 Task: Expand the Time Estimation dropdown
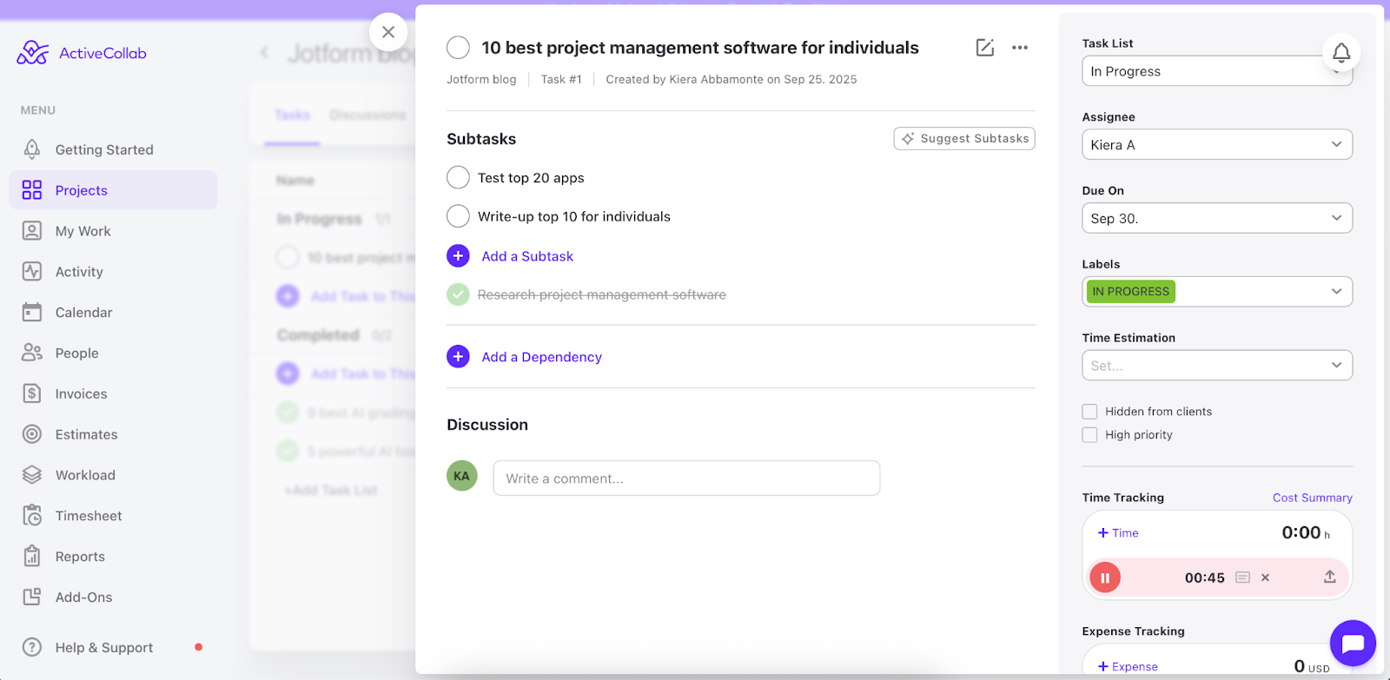point(1216,366)
